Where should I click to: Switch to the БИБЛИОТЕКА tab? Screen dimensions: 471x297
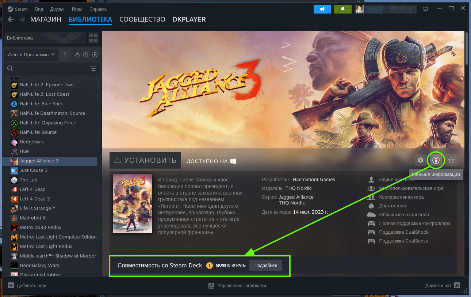90,19
